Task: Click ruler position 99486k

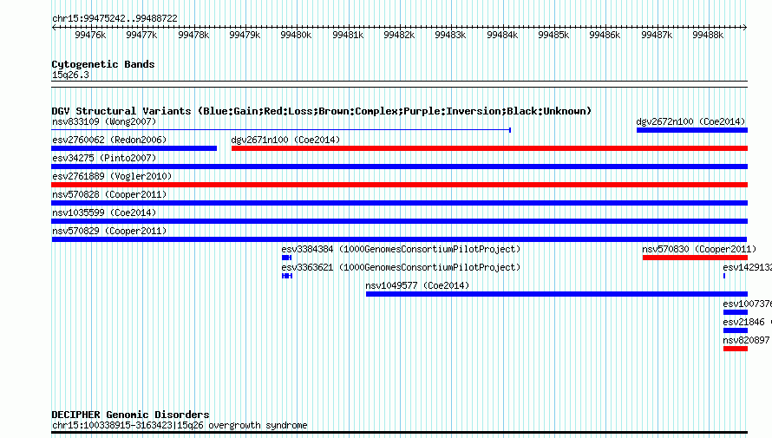Action: tap(605, 35)
